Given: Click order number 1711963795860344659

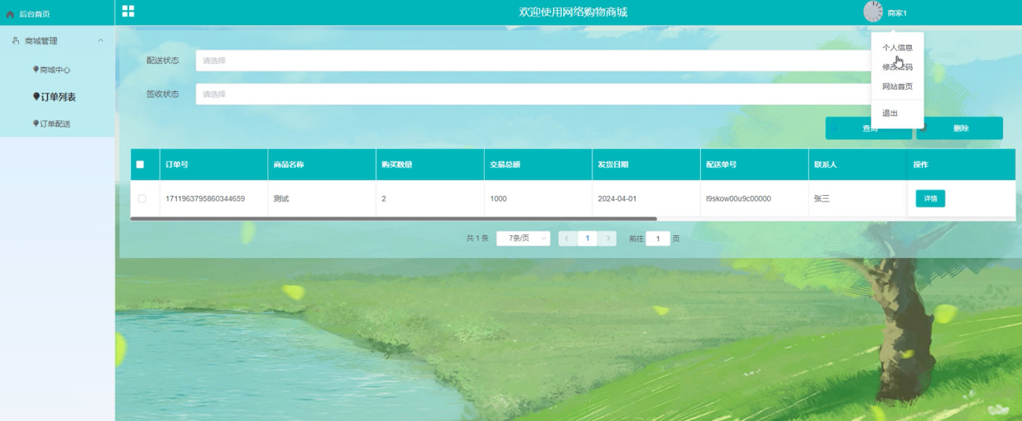Looking at the screenshot, I should [205, 199].
